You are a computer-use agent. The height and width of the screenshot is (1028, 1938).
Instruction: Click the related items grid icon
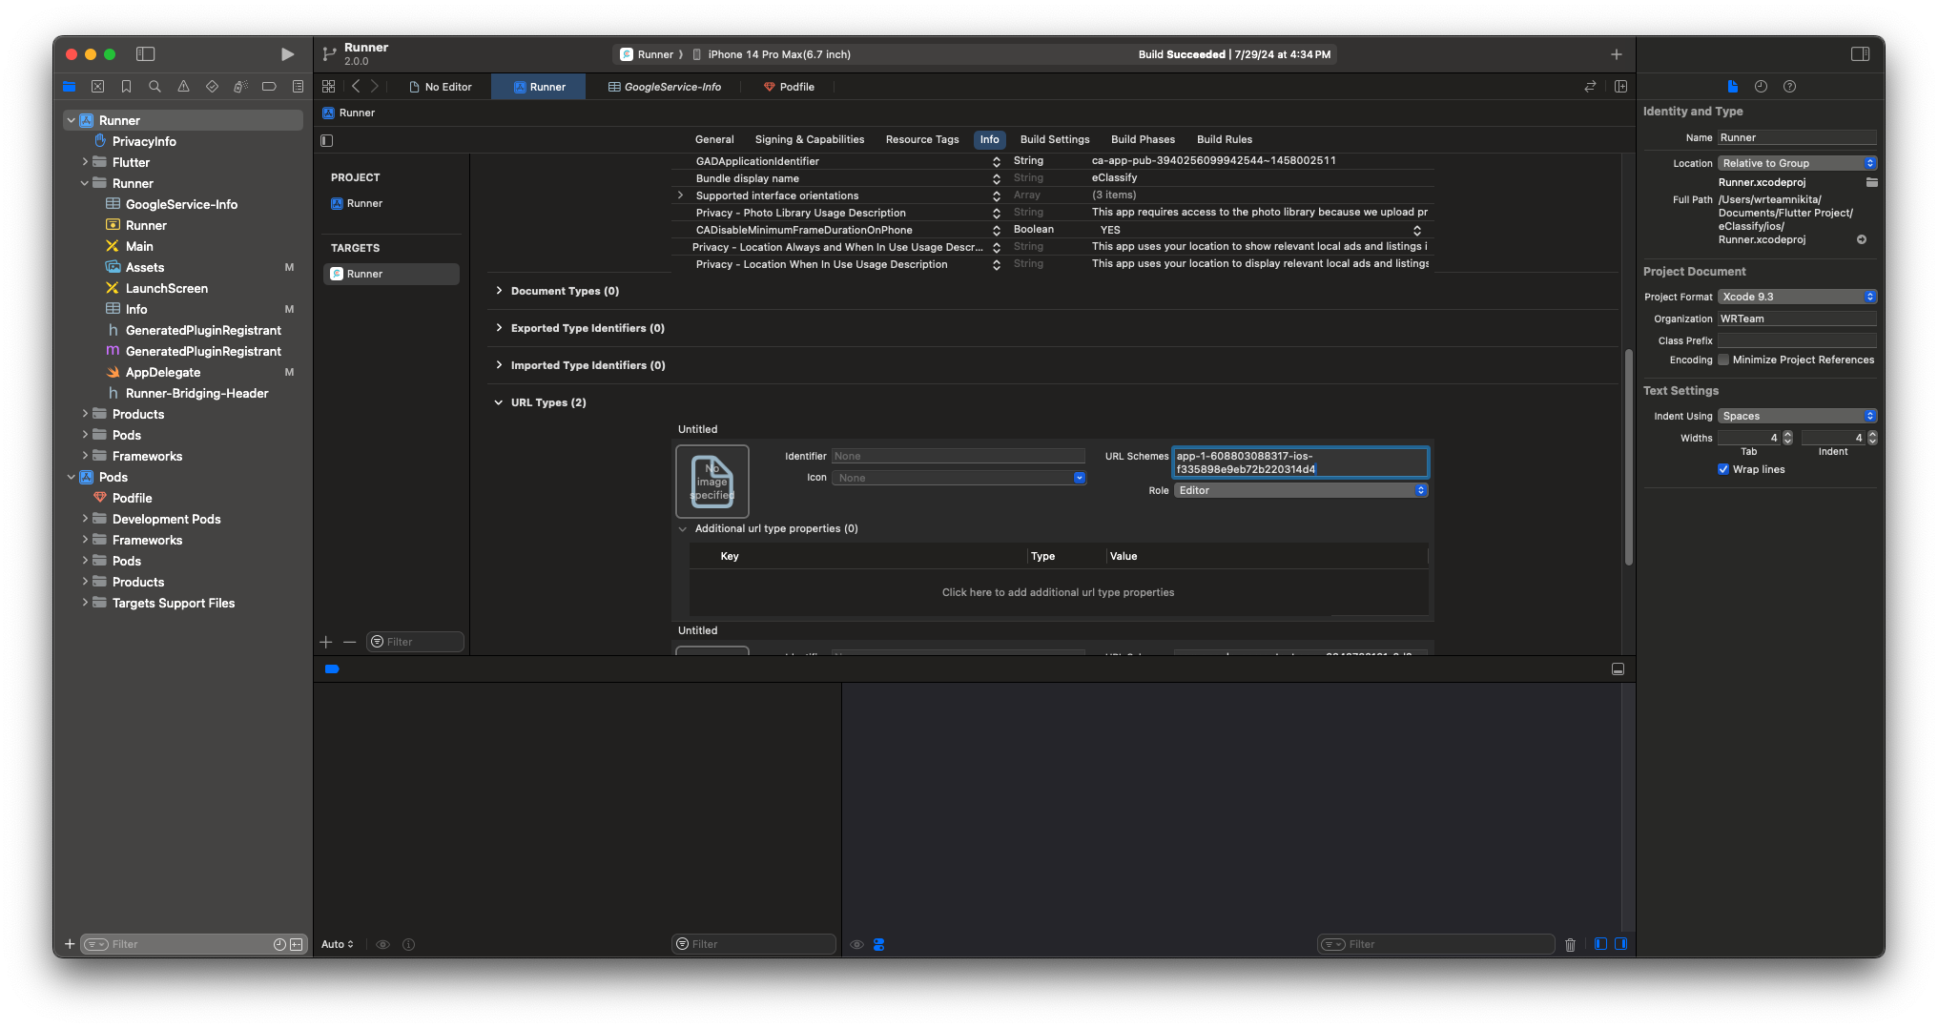click(x=329, y=87)
